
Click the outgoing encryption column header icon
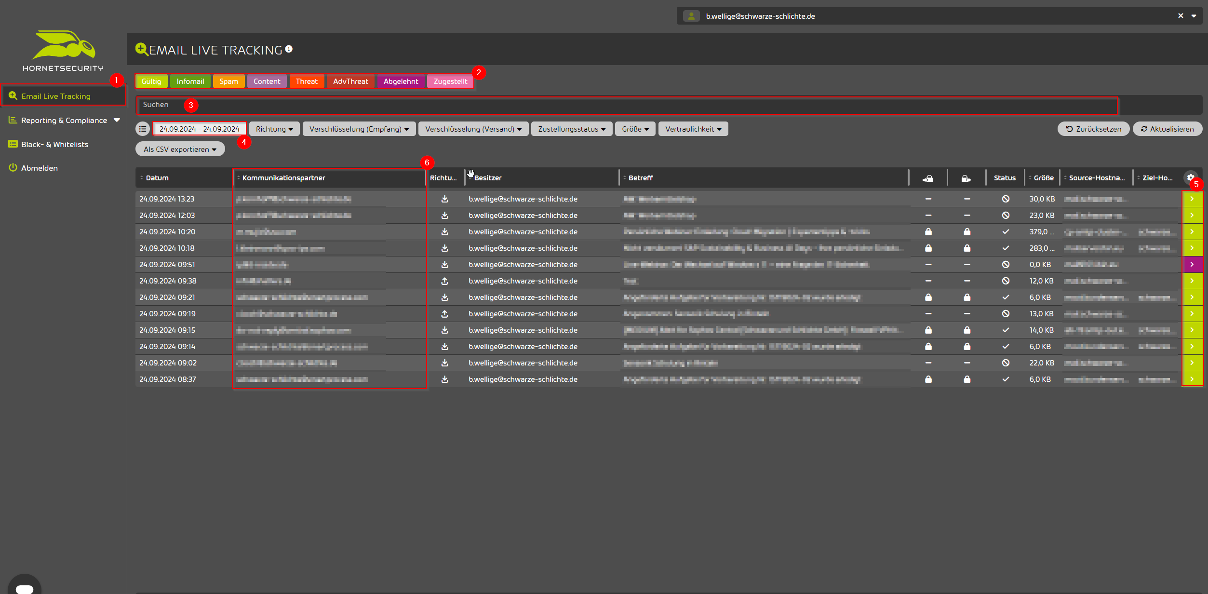point(966,178)
